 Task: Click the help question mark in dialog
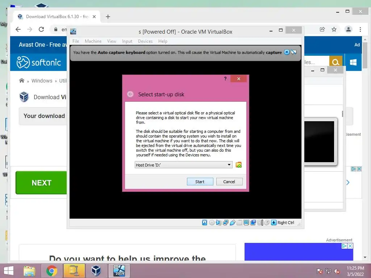pos(225,79)
